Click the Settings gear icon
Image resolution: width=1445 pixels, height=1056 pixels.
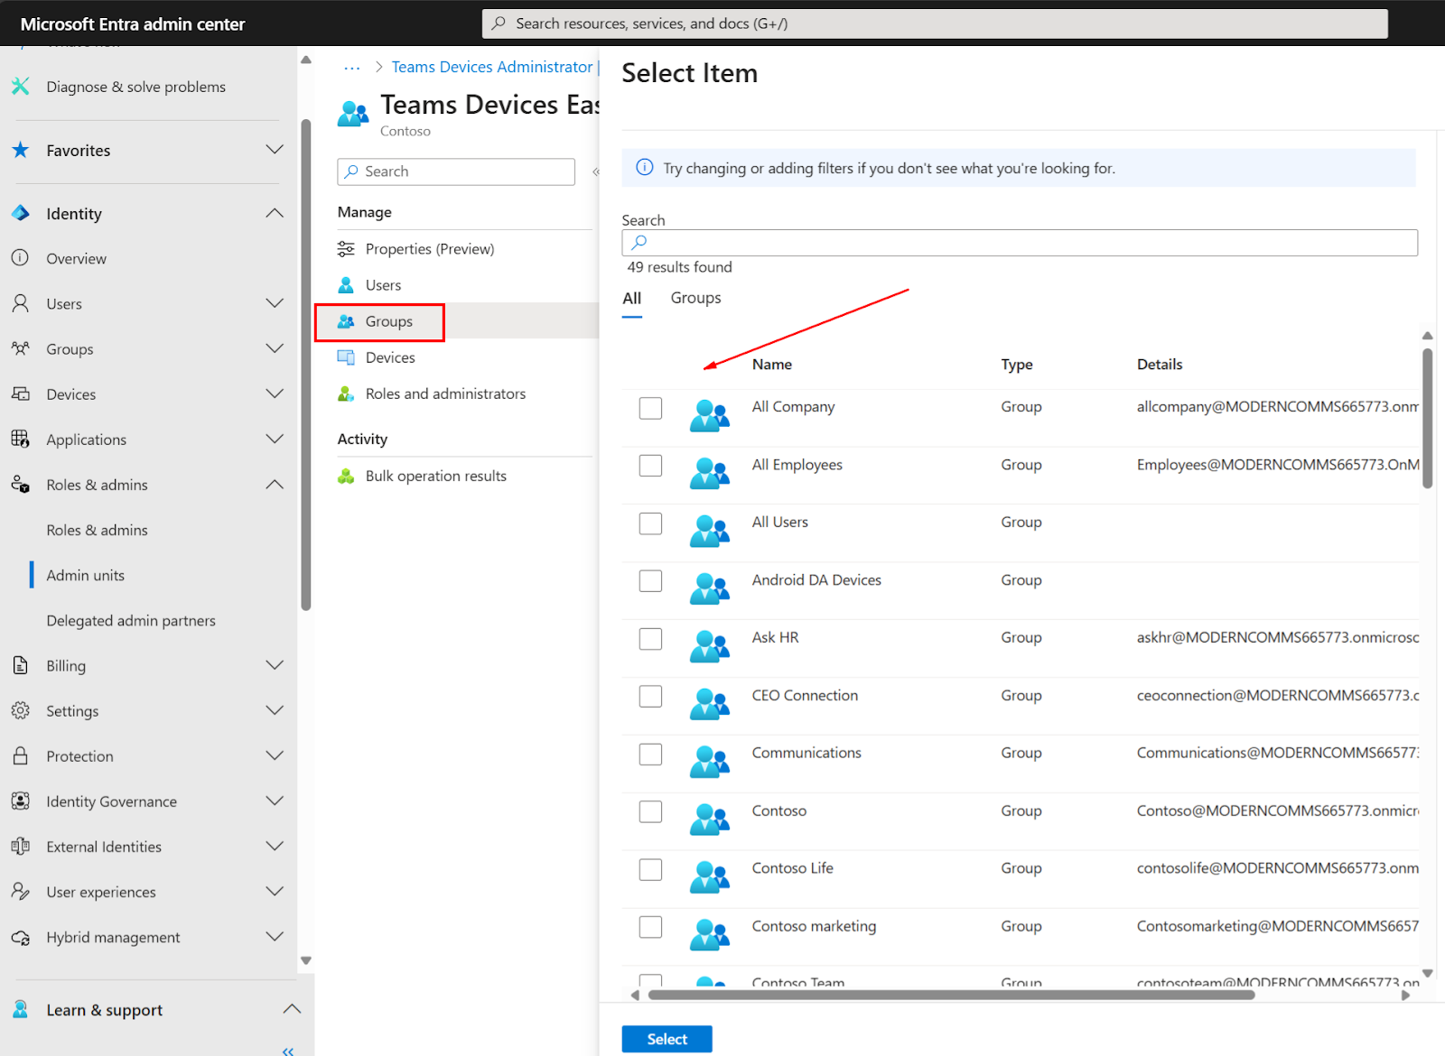[x=20, y=710]
